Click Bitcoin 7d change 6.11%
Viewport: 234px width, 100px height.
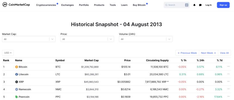219,67
